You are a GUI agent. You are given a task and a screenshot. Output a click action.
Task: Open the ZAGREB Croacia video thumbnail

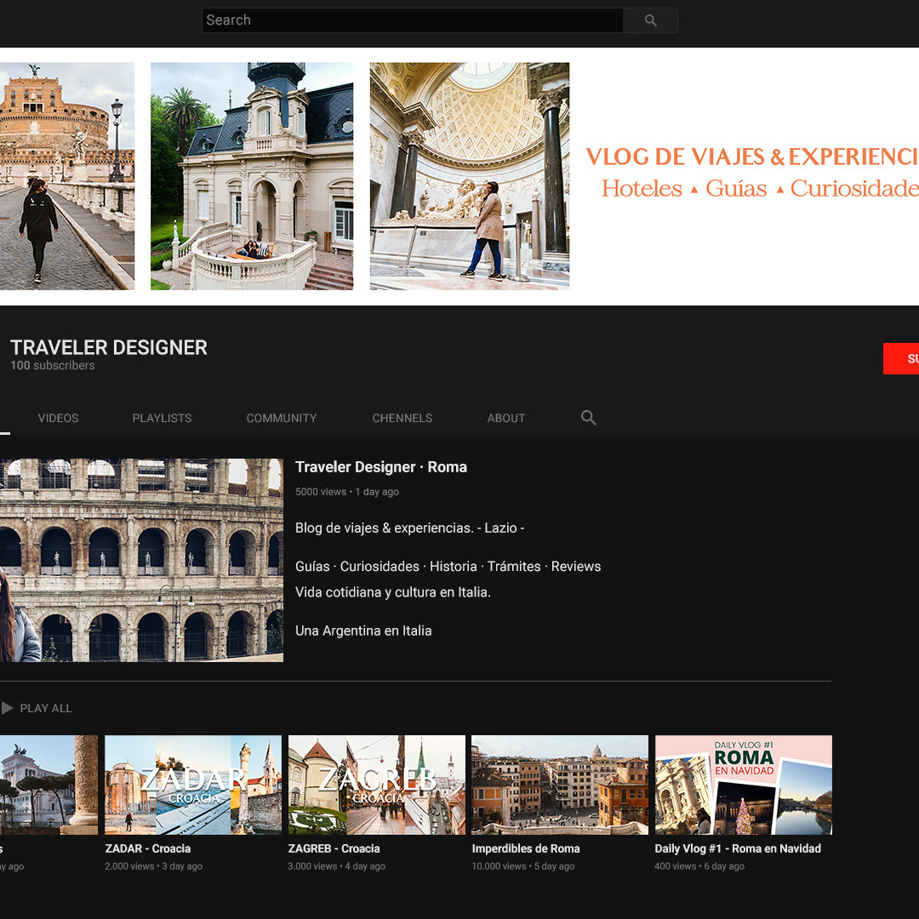coord(376,785)
